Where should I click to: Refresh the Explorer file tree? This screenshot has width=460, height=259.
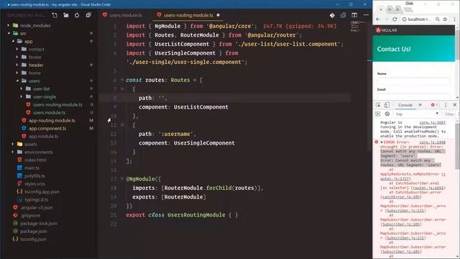[77, 15]
